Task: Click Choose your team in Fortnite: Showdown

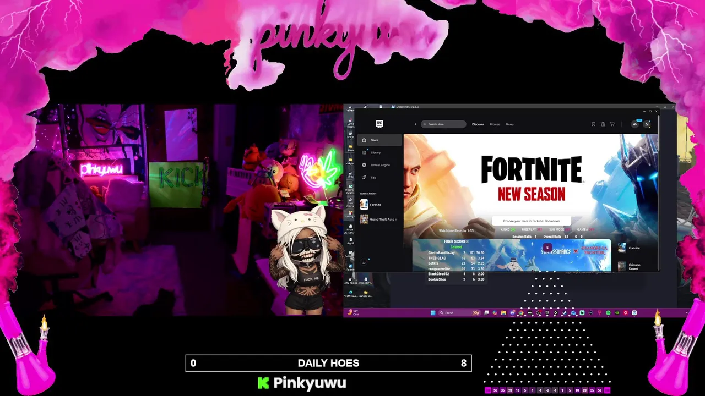Action: point(532,221)
